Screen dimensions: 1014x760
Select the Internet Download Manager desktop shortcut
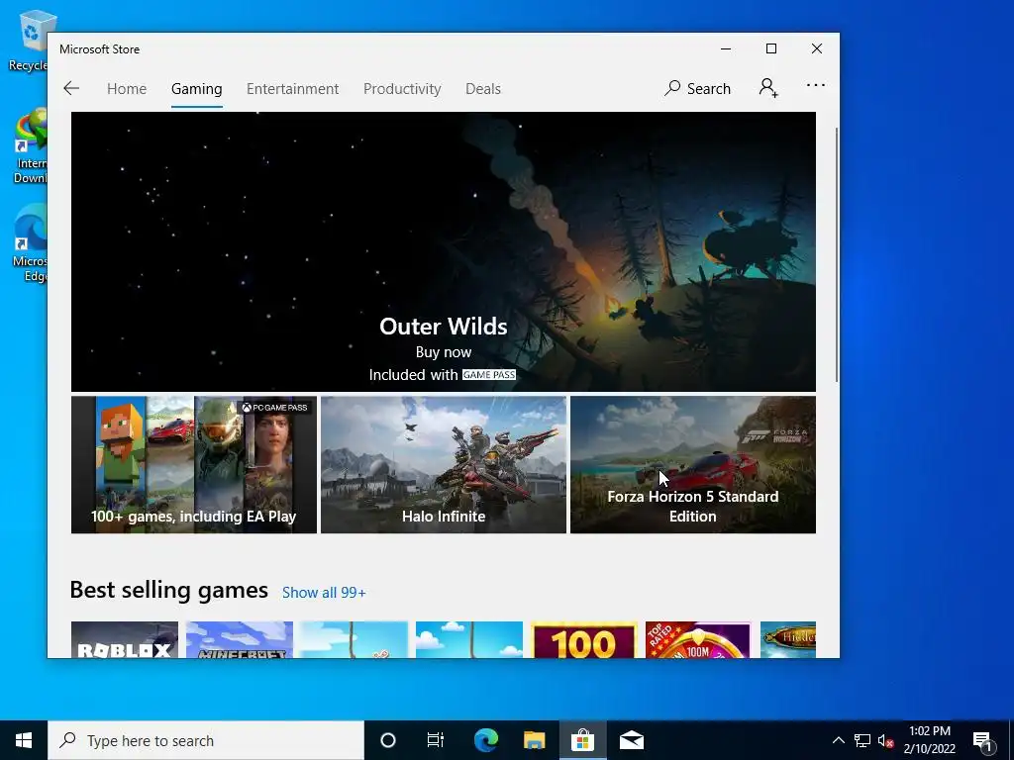click(31, 146)
